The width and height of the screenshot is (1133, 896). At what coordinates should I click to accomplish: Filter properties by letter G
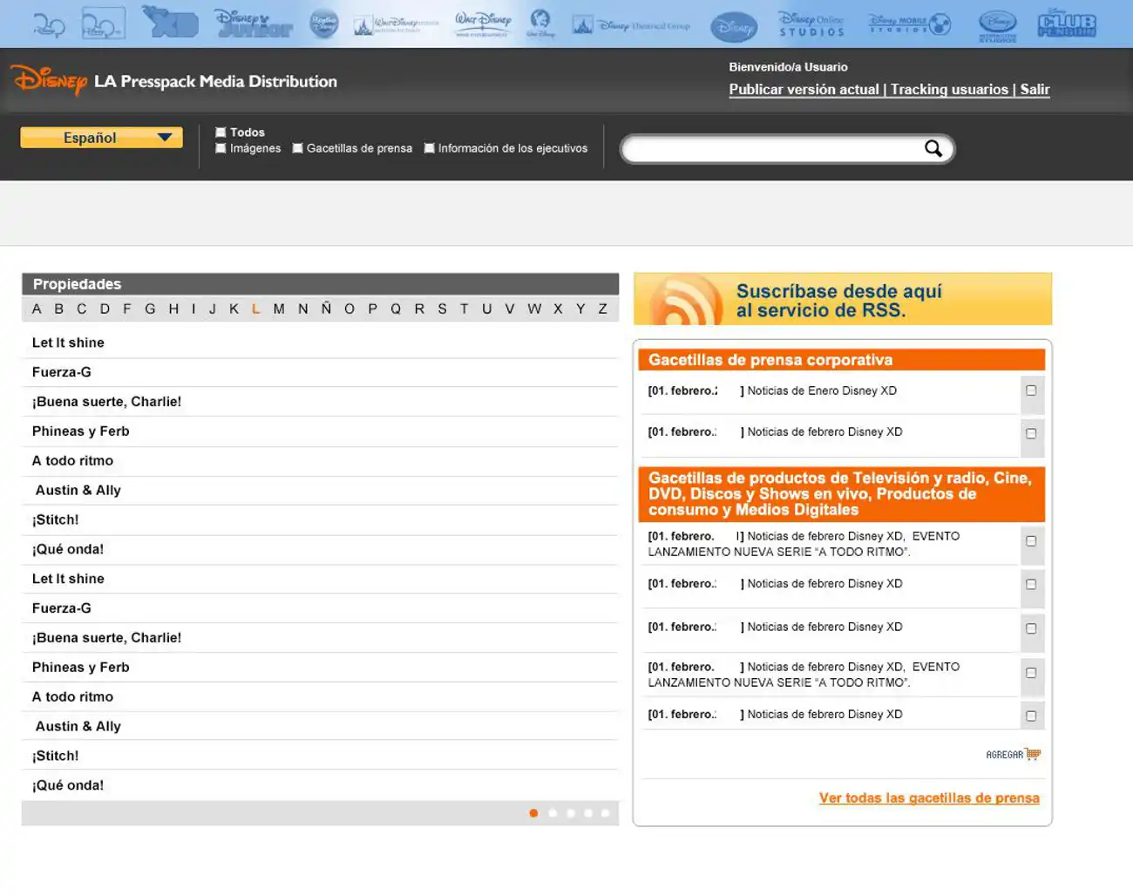point(150,309)
